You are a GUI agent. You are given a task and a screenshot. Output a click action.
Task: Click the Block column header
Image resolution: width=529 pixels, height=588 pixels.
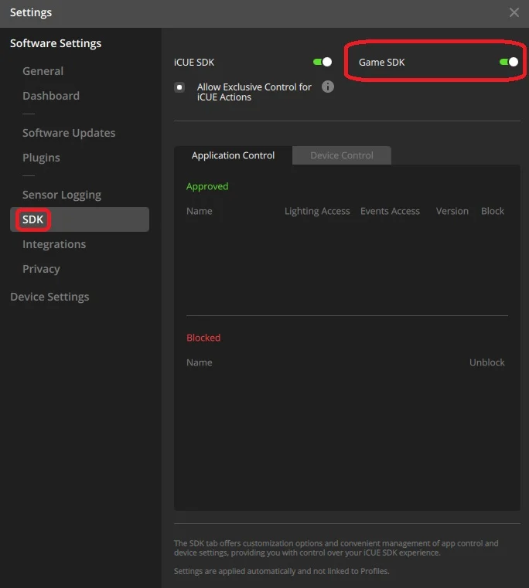tap(492, 211)
